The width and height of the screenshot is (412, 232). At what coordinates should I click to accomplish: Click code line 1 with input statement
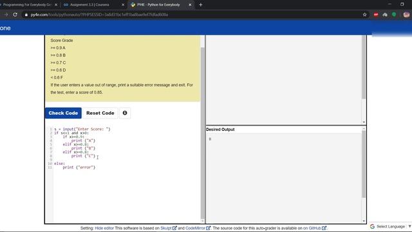pyautogui.click(x=82, y=129)
